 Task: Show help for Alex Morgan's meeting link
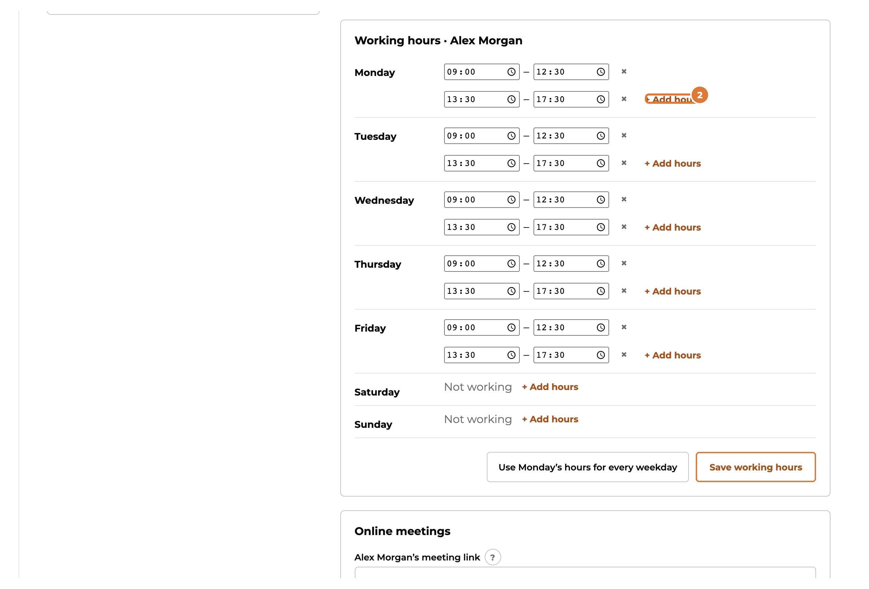click(493, 557)
